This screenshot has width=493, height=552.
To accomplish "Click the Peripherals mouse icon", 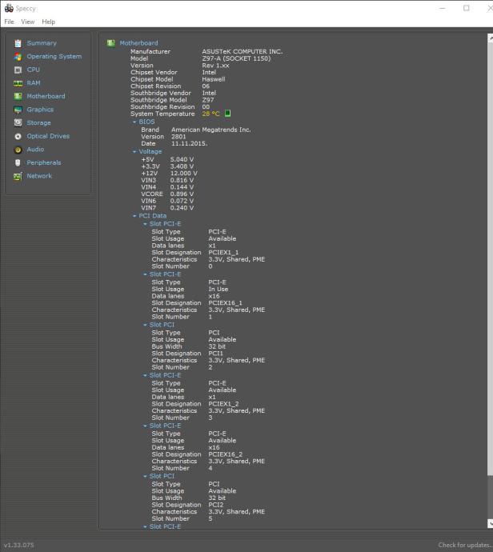I will (x=18, y=163).
